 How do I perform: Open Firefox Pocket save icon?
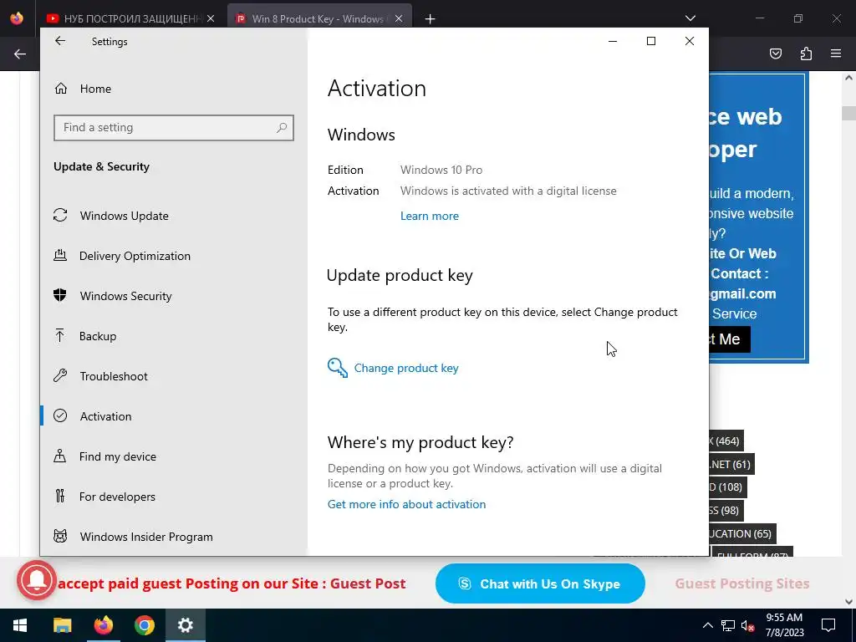(x=776, y=53)
